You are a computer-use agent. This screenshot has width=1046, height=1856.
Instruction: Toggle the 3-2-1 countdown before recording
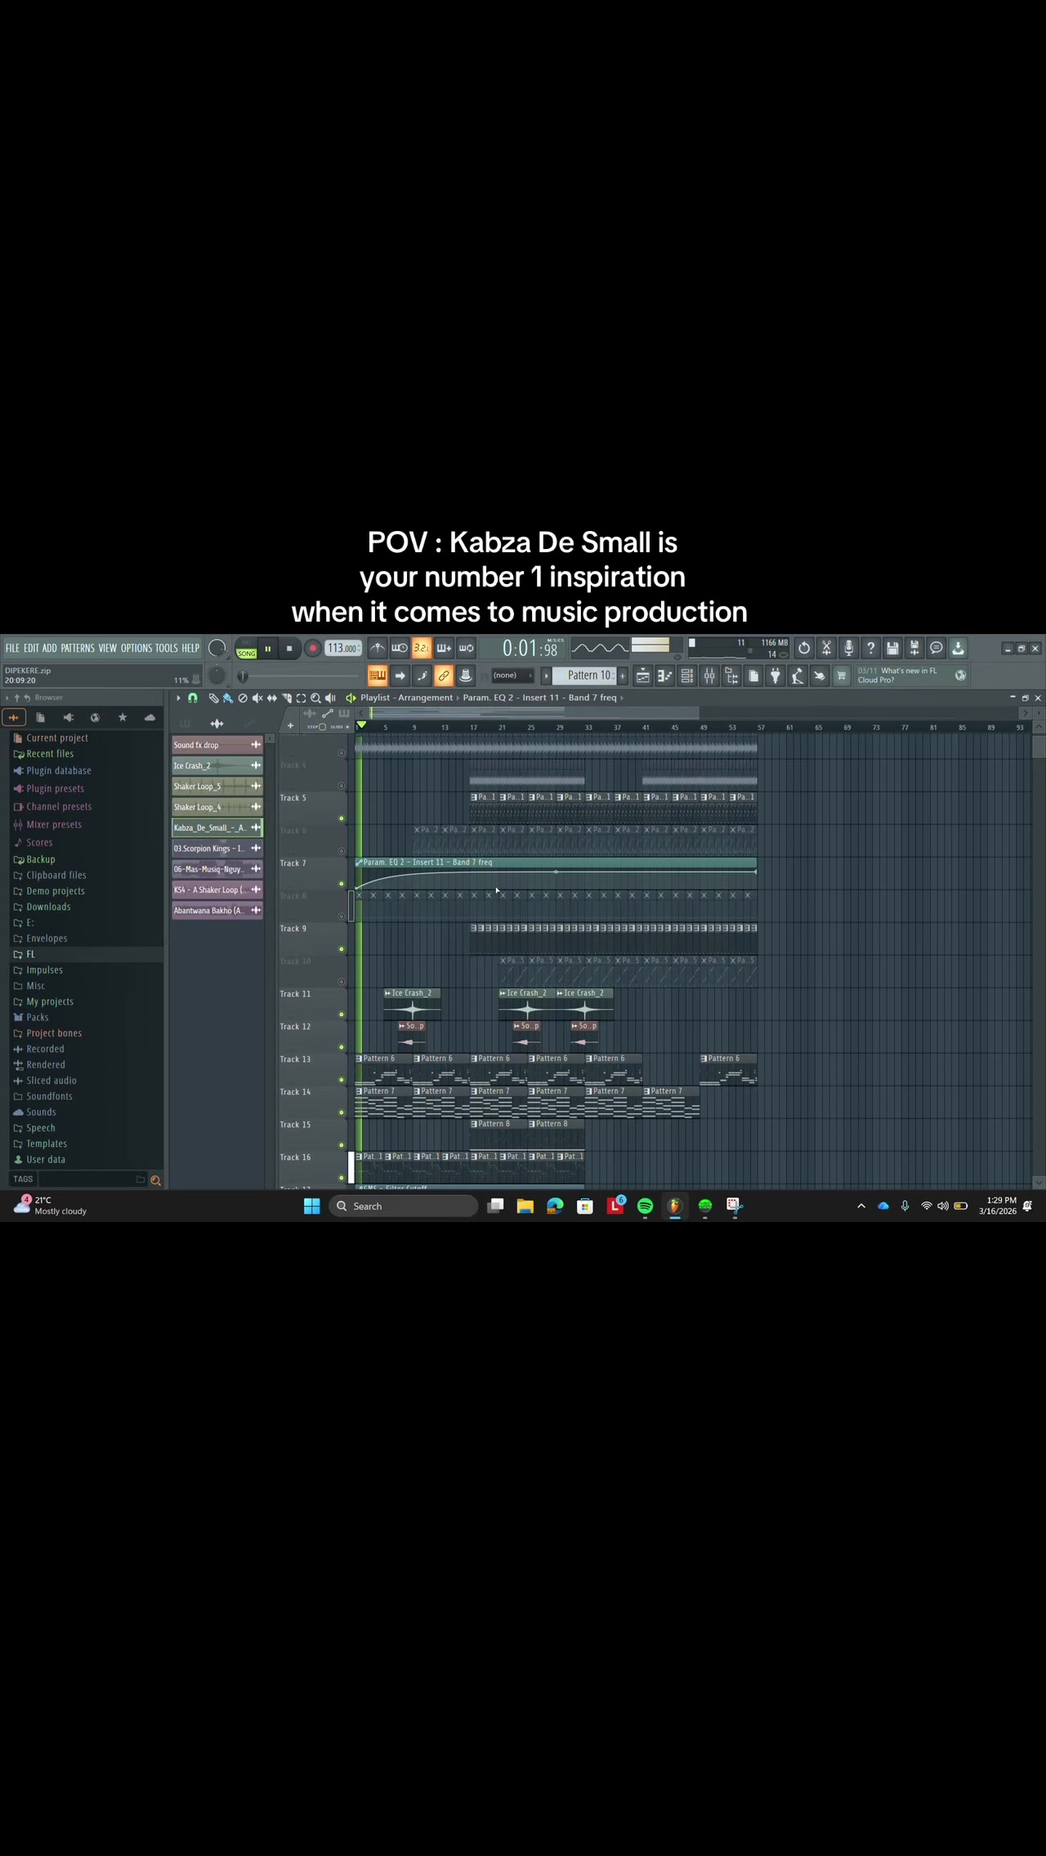(422, 649)
